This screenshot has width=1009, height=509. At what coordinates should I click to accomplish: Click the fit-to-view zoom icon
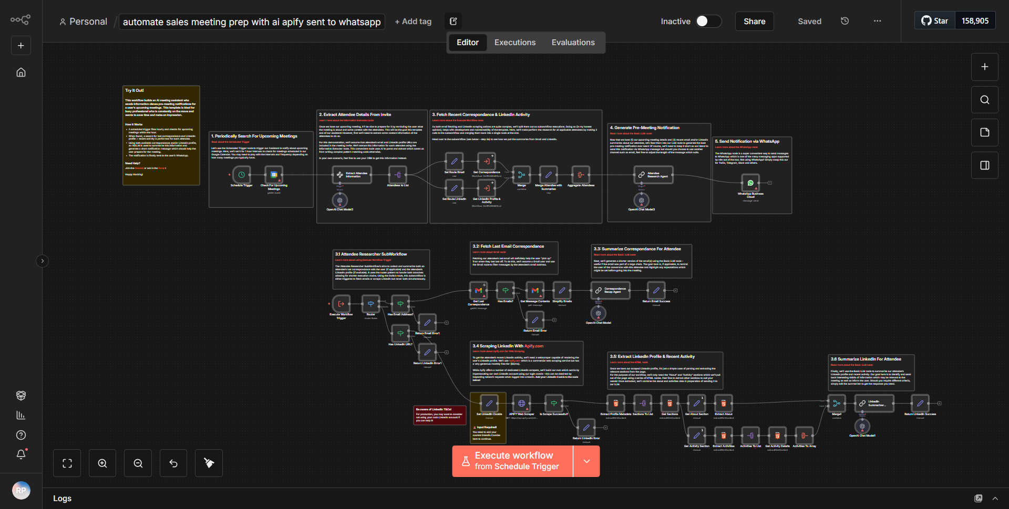[67, 463]
